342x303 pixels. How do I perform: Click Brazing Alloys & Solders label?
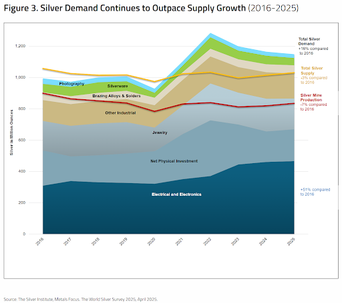[116, 96]
